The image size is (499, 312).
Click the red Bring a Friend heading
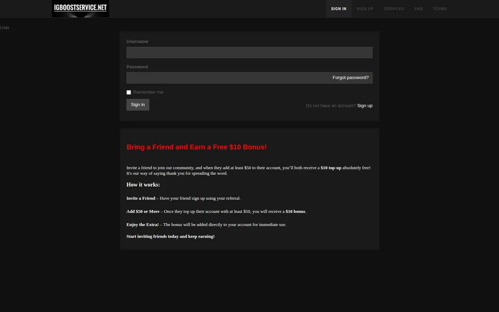pos(196,147)
